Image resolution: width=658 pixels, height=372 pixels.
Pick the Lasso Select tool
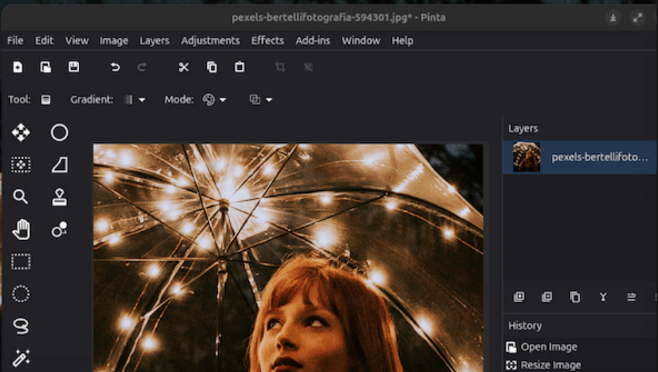point(21,326)
